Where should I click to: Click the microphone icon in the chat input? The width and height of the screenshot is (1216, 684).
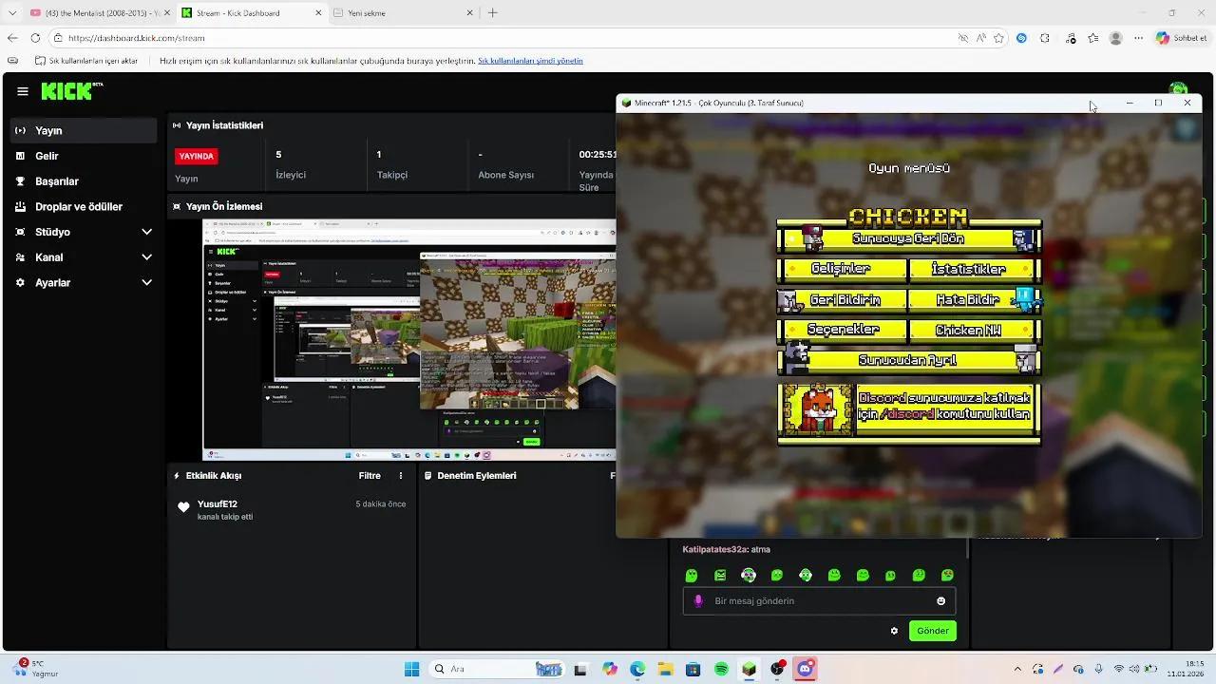tap(700, 600)
